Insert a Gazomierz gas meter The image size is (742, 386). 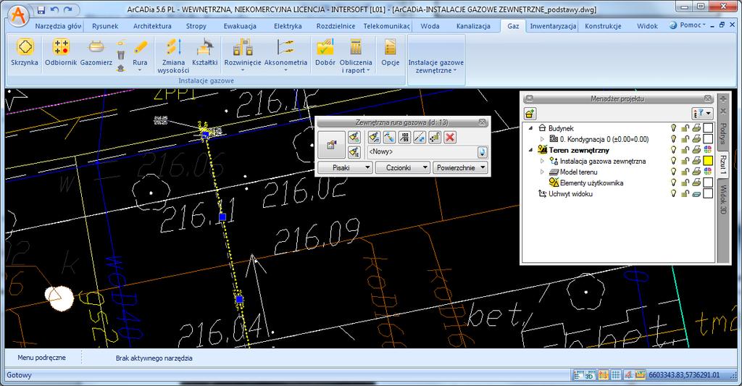coord(96,52)
